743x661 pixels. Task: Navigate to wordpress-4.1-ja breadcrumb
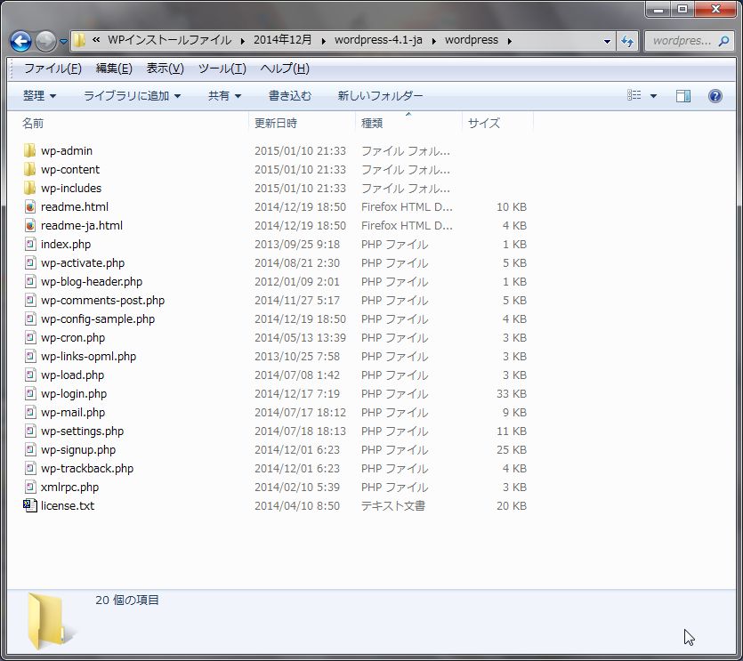[378, 40]
